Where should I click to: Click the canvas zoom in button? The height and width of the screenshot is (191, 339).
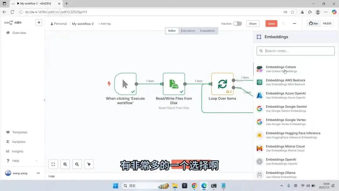point(65,164)
